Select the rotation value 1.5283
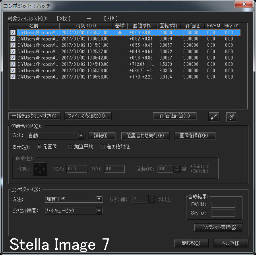The image size is (256, 255). [x=166, y=64]
